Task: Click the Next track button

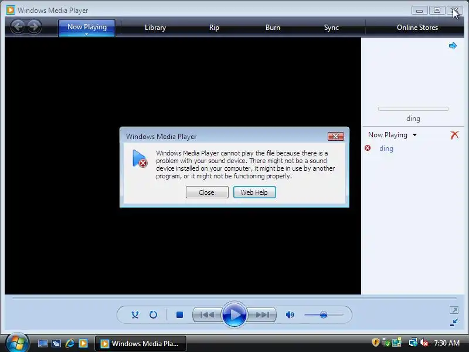Action: click(x=262, y=314)
